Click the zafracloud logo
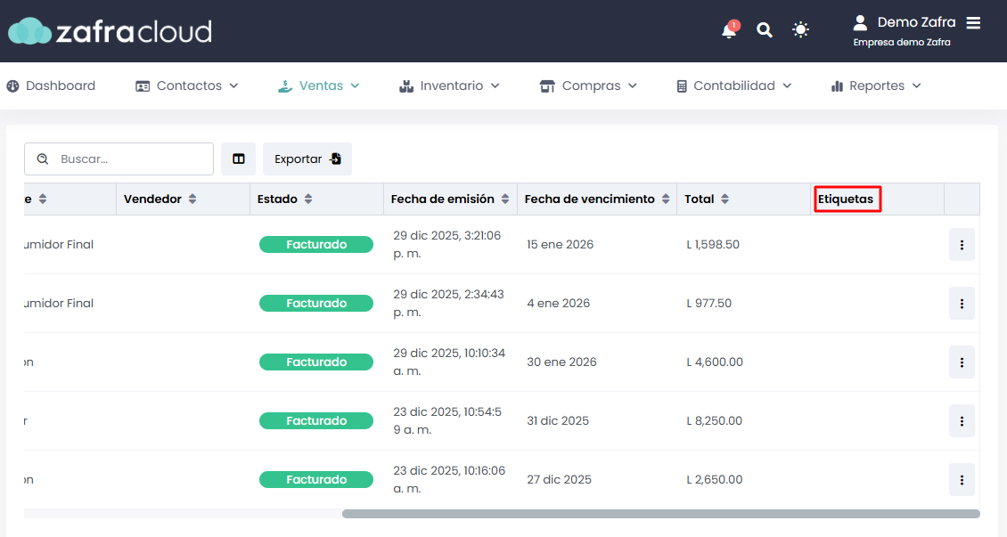1007x537 pixels. 110,31
